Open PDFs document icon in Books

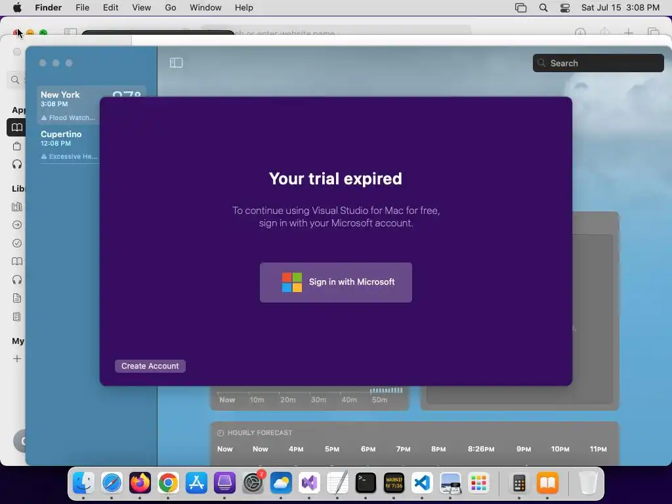point(16,298)
